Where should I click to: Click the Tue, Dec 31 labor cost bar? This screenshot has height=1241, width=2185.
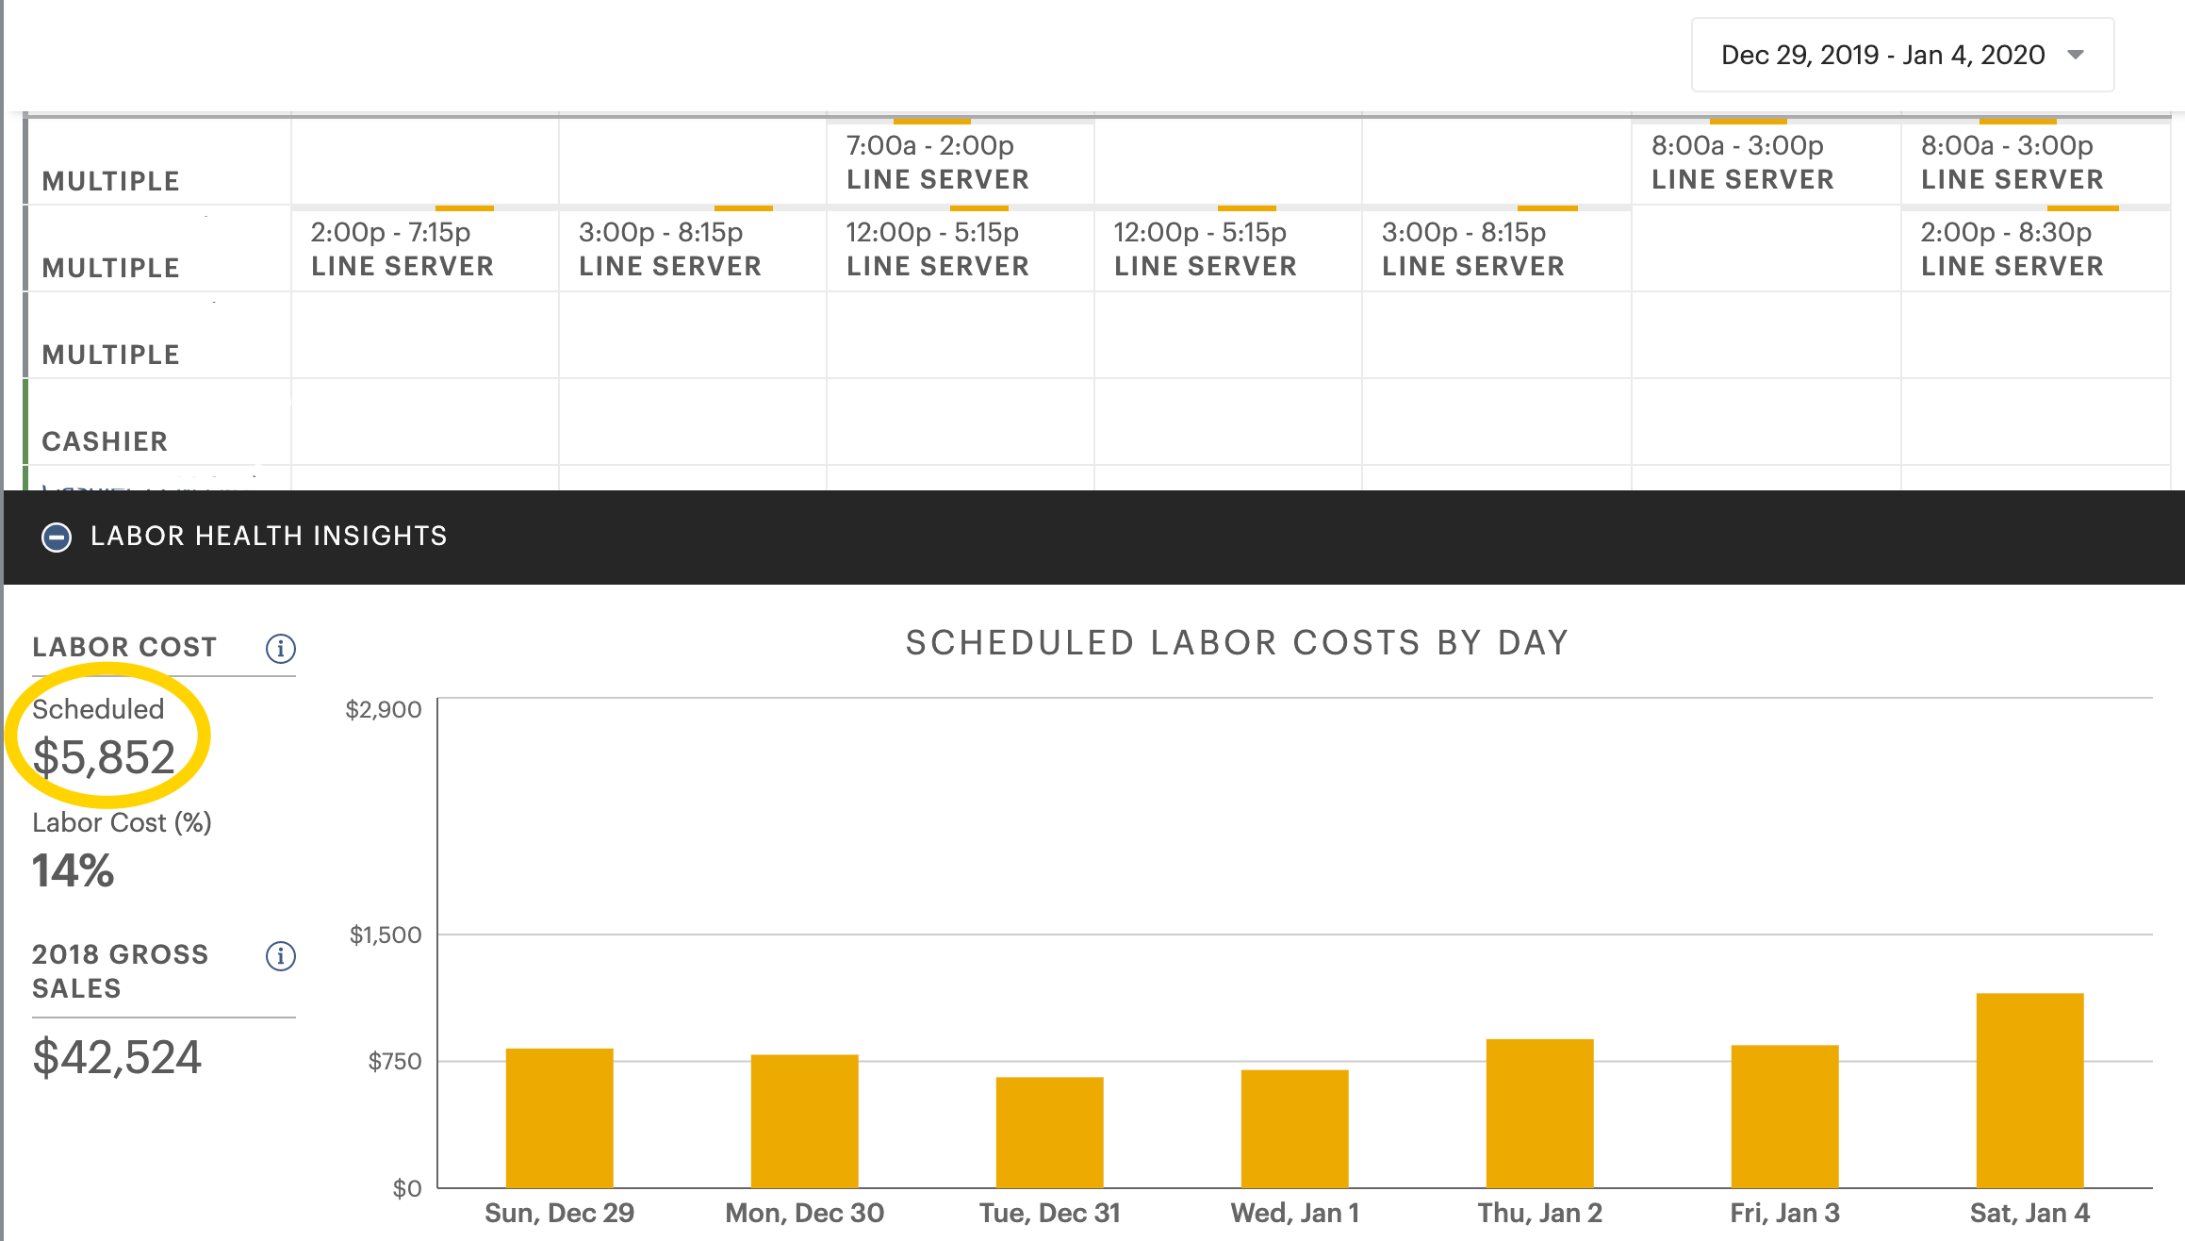point(1049,1132)
